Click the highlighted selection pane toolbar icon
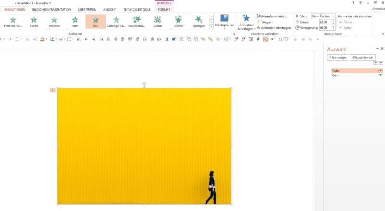 point(266,39)
